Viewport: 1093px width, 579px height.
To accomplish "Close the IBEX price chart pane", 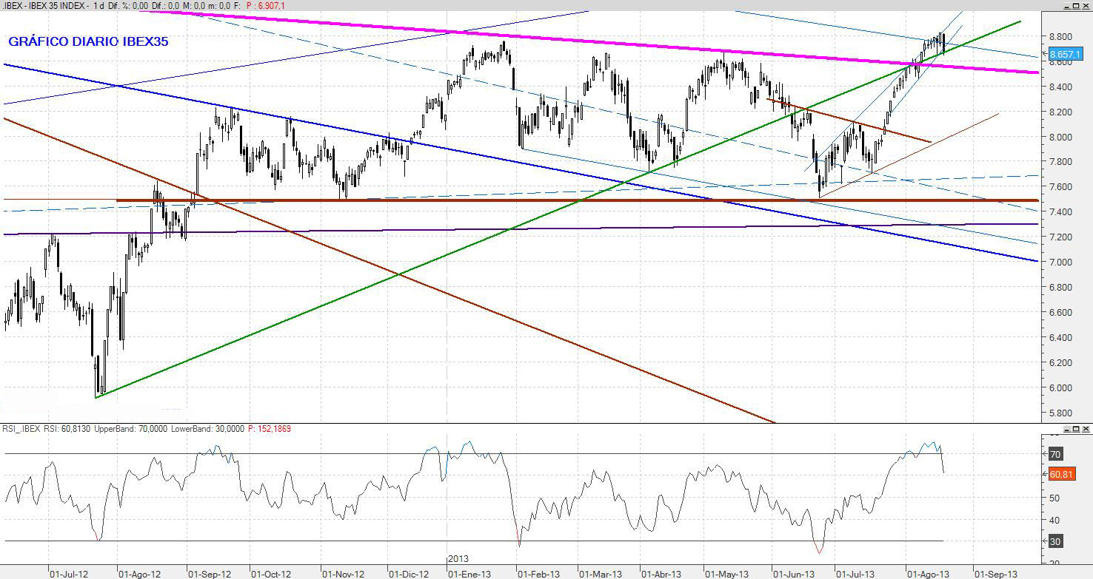I will pyautogui.click(x=1086, y=6).
